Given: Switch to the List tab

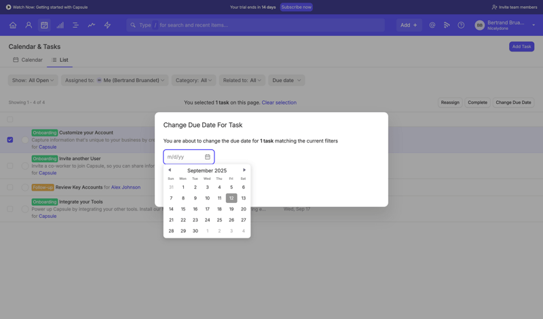Looking at the screenshot, I should click(60, 60).
